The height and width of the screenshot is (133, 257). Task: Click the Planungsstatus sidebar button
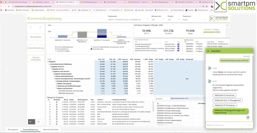(36, 37)
